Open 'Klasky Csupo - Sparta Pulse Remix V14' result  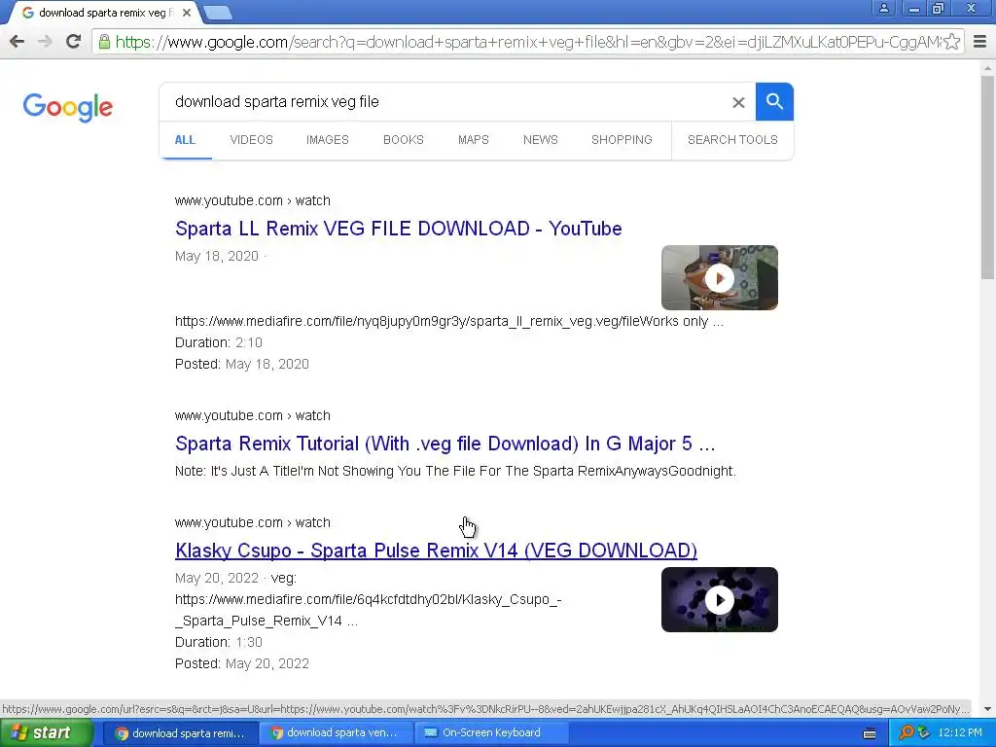436,551
